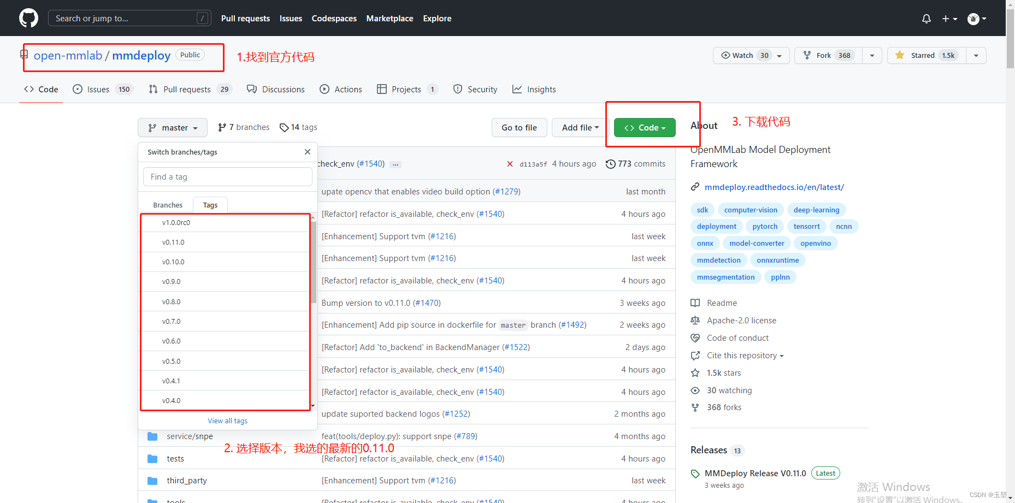This screenshot has width=1015, height=503.
Task: Click the tensorrt topic tag
Action: tap(806, 226)
